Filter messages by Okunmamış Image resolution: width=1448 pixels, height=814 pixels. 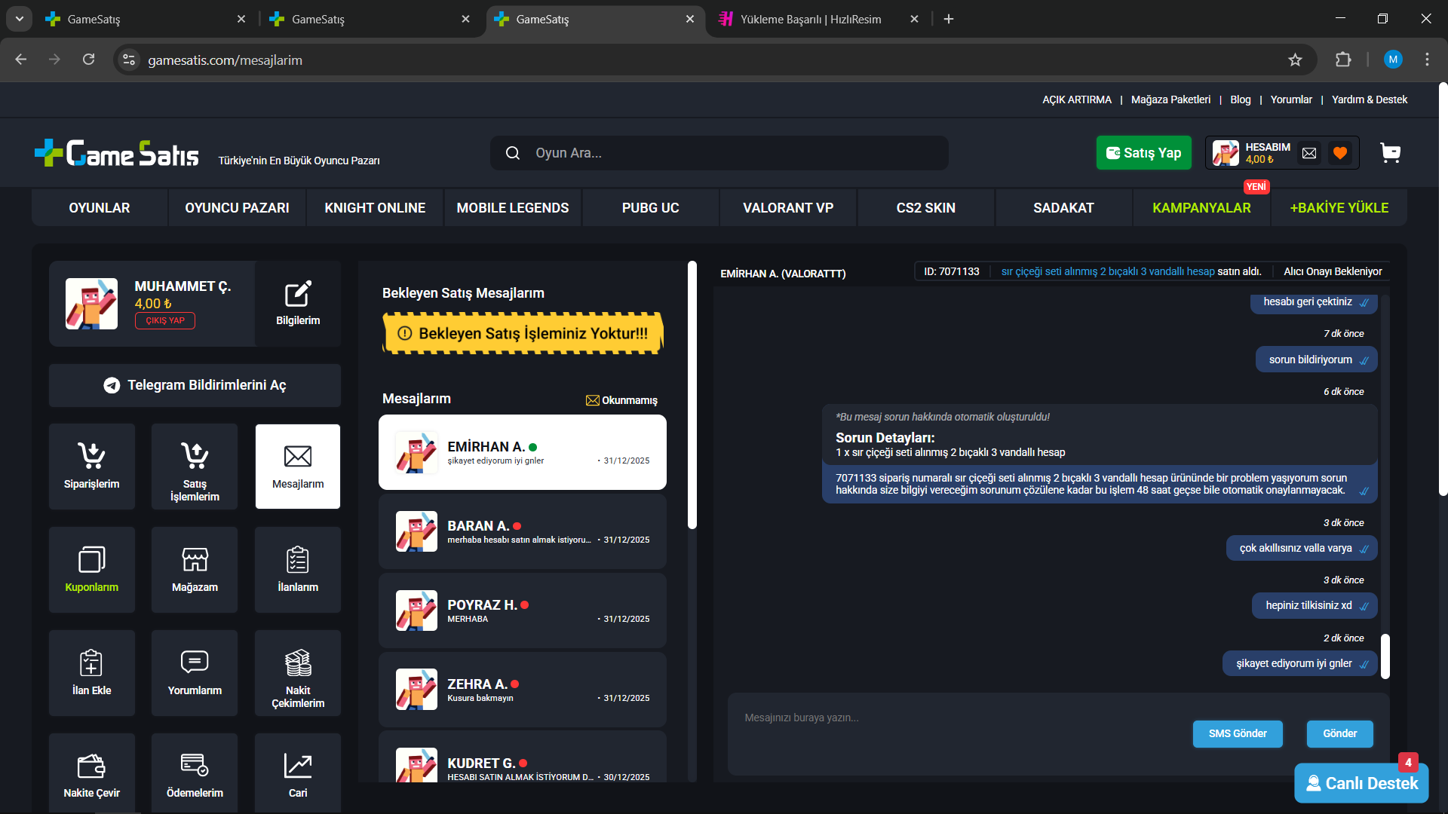point(621,400)
